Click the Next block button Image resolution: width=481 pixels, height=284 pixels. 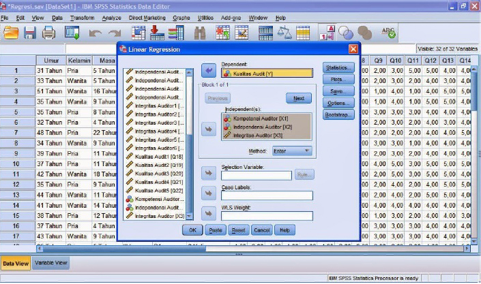pos(298,98)
